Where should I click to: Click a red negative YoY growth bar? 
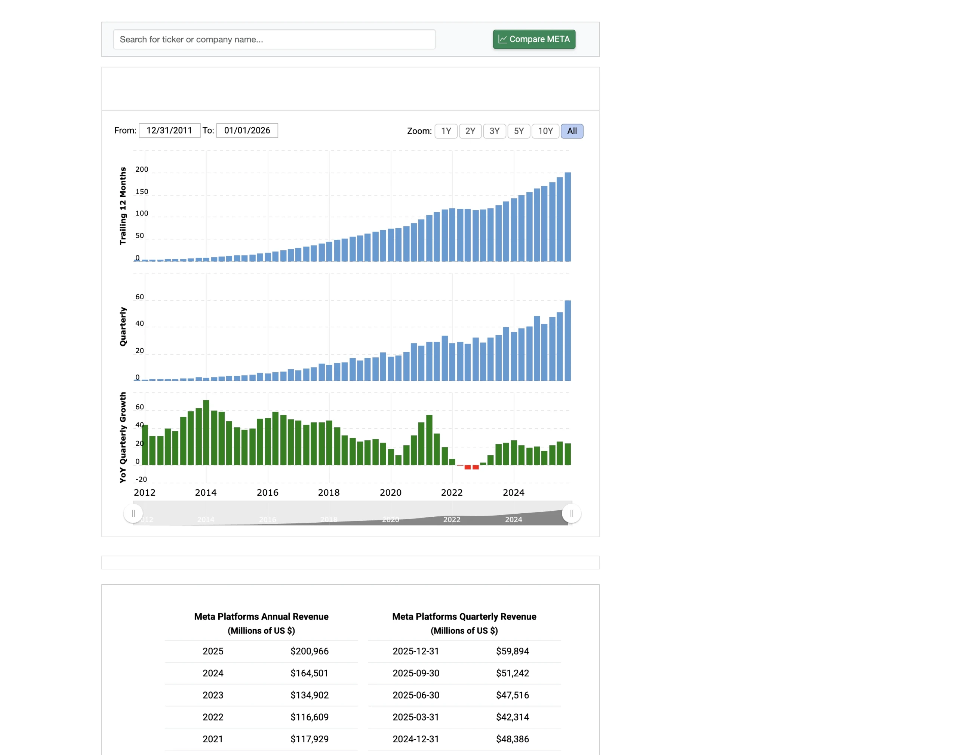tap(467, 467)
